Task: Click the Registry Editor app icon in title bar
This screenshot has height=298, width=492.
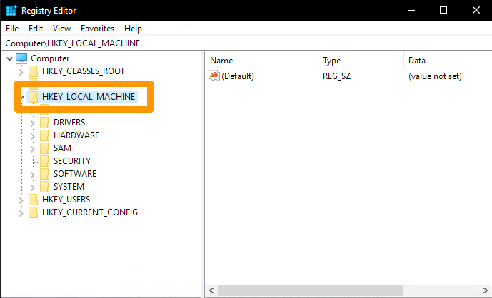Action: click(x=11, y=10)
